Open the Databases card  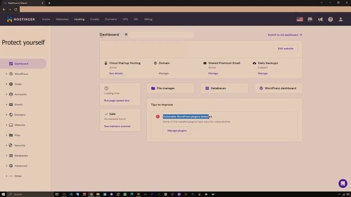(x=224, y=88)
